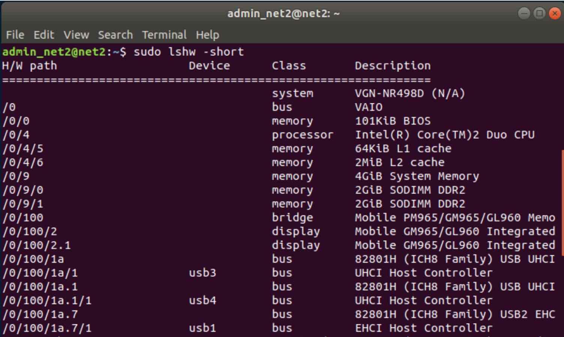This screenshot has height=337, width=564.
Task: Click 'VGN-NR498D (N/A)' system description
Action: pos(410,93)
